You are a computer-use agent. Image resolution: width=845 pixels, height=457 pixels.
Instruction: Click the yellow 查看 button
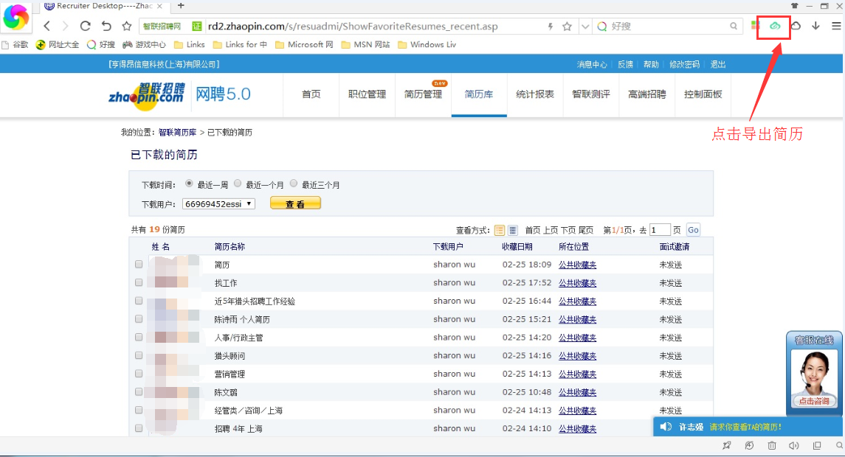click(295, 203)
